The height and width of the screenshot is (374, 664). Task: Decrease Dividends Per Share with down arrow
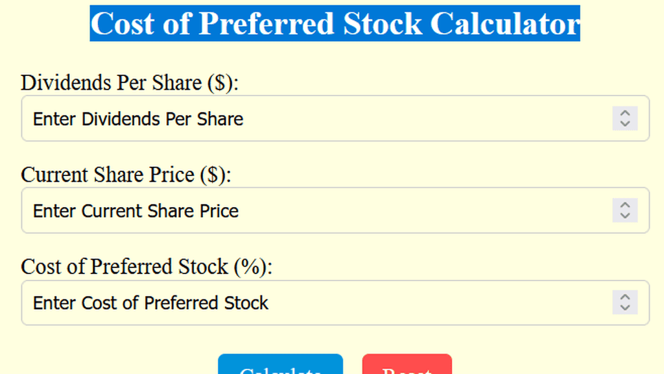pos(625,124)
